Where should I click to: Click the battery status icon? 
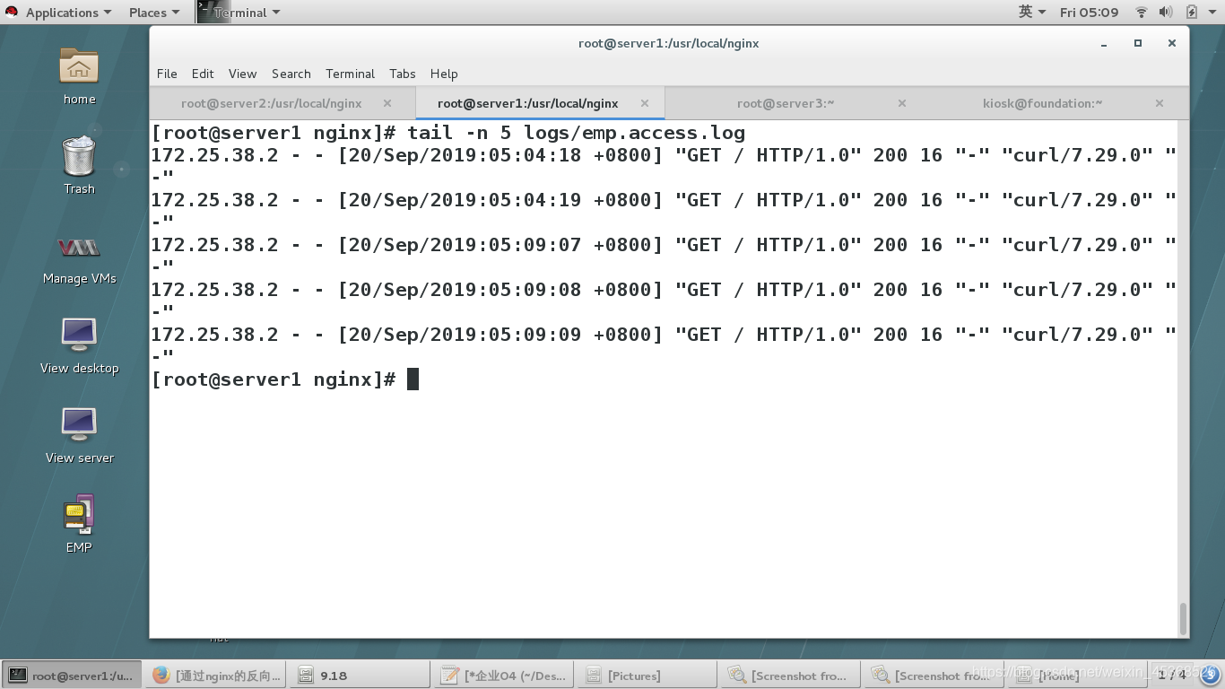pyautogui.click(x=1192, y=12)
